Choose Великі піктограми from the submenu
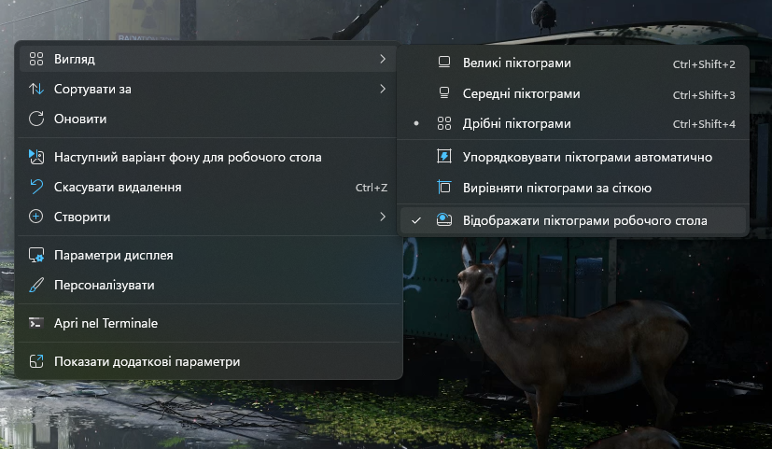The height and width of the screenshot is (449, 772). click(516, 63)
